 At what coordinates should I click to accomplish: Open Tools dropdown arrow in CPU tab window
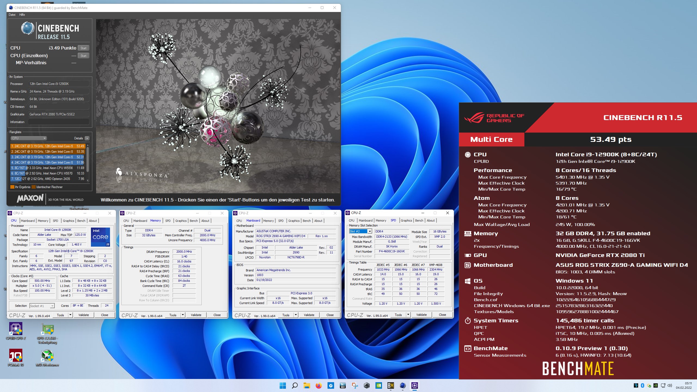coord(70,315)
